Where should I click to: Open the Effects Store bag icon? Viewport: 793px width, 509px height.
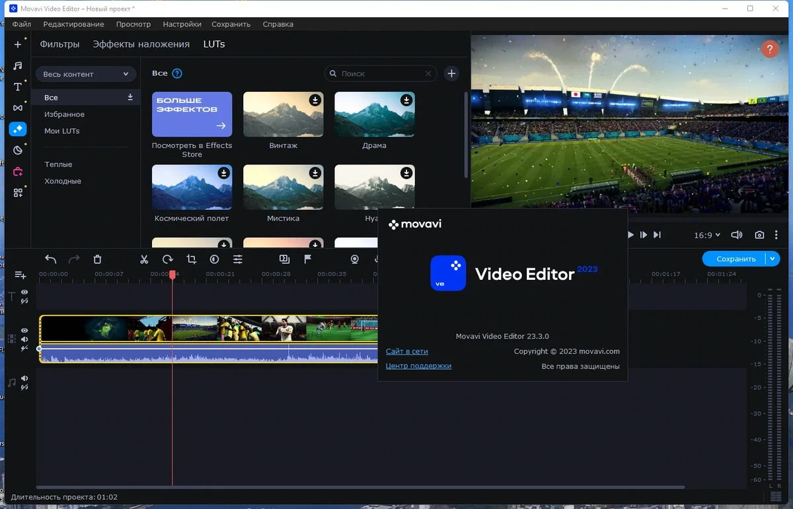pyautogui.click(x=18, y=172)
